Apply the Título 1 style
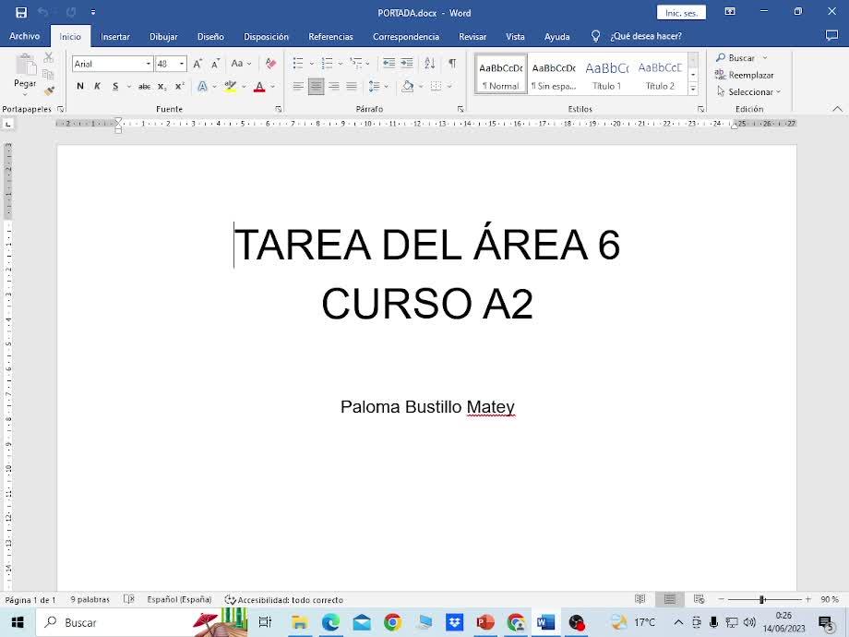This screenshot has width=849, height=637. pos(606,74)
